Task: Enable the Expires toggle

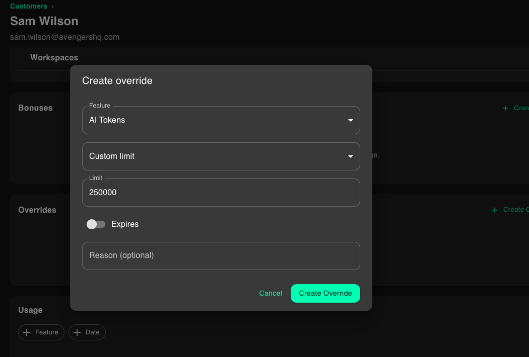Action: (x=96, y=224)
